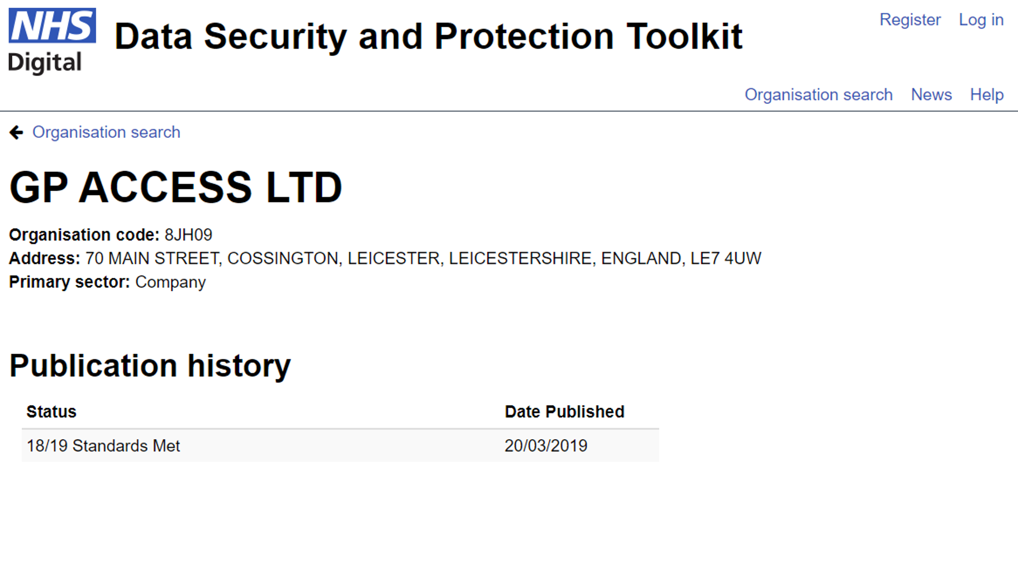This screenshot has width=1018, height=577.
Task: Click the Company primary sector value
Action: [170, 282]
